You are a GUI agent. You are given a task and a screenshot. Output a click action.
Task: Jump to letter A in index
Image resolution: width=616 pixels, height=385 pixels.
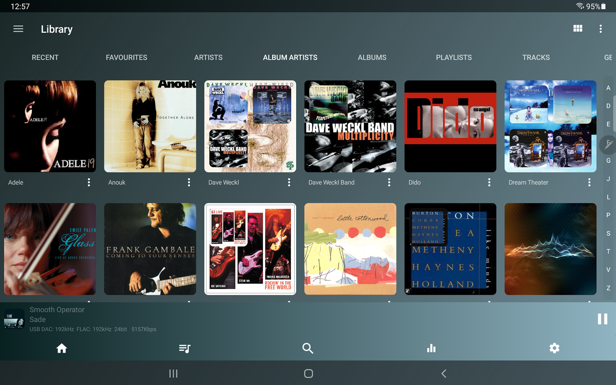coord(608,88)
